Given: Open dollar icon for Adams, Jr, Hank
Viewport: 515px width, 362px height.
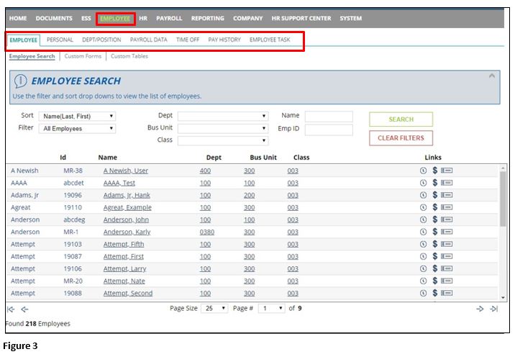Looking at the screenshot, I should pos(435,195).
